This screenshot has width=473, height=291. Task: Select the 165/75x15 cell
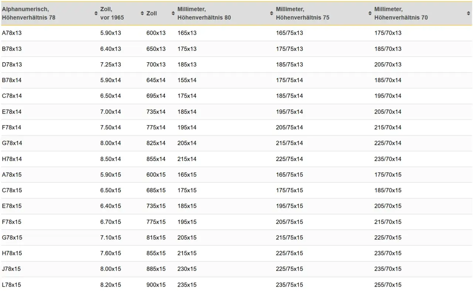[289, 175]
